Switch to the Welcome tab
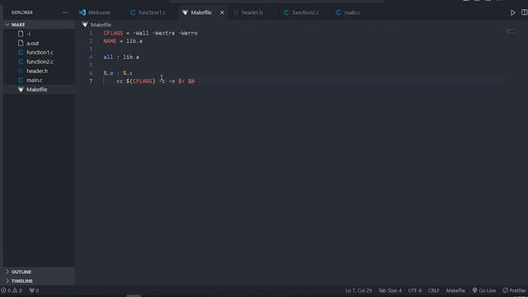 pyautogui.click(x=95, y=12)
